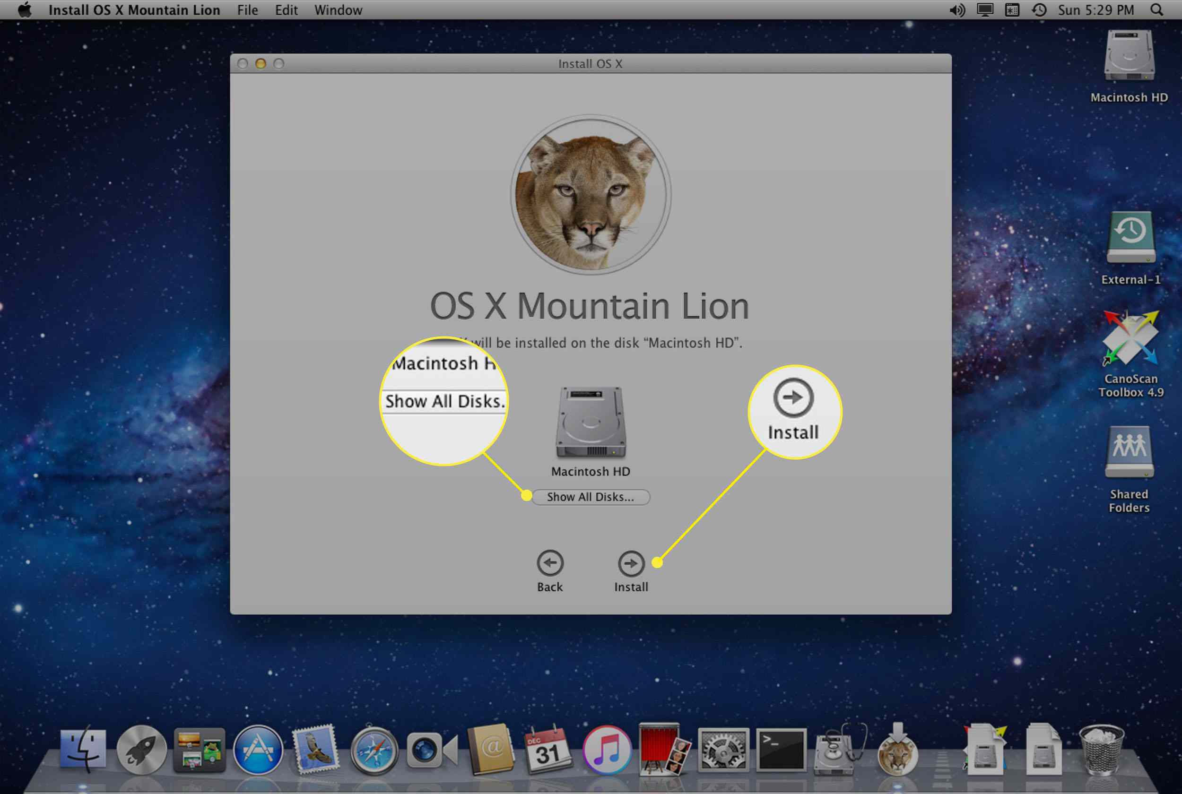Open Terminal from the Dock
Image resolution: width=1182 pixels, height=794 pixels.
pos(781,751)
